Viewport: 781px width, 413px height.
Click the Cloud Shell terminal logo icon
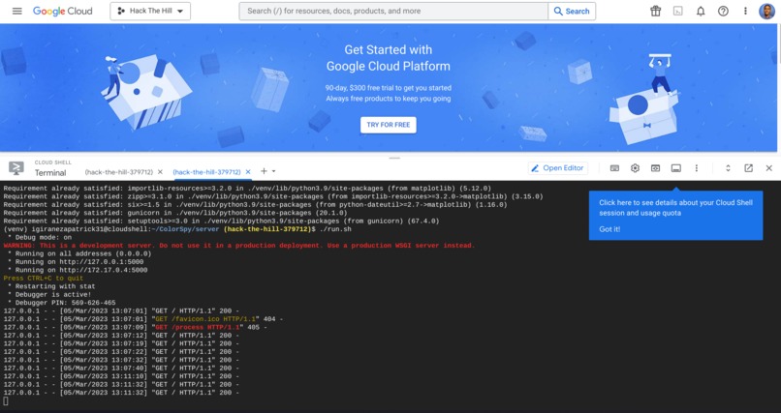click(16, 168)
